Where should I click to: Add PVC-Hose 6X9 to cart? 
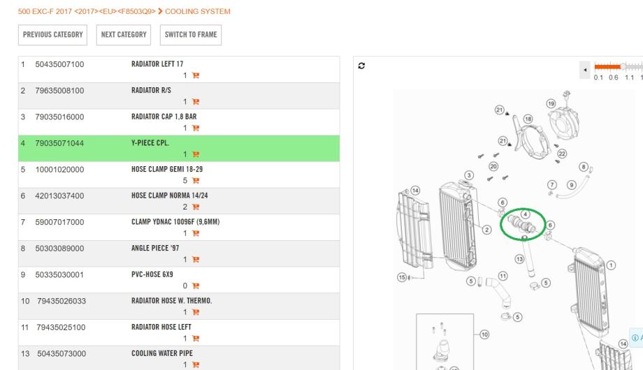tap(196, 286)
